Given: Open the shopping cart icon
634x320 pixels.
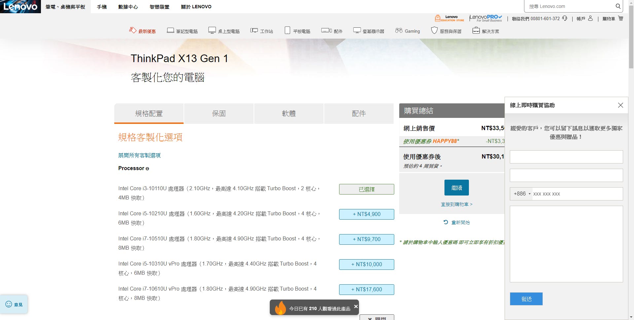Looking at the screenshot, I should (621, 18).
